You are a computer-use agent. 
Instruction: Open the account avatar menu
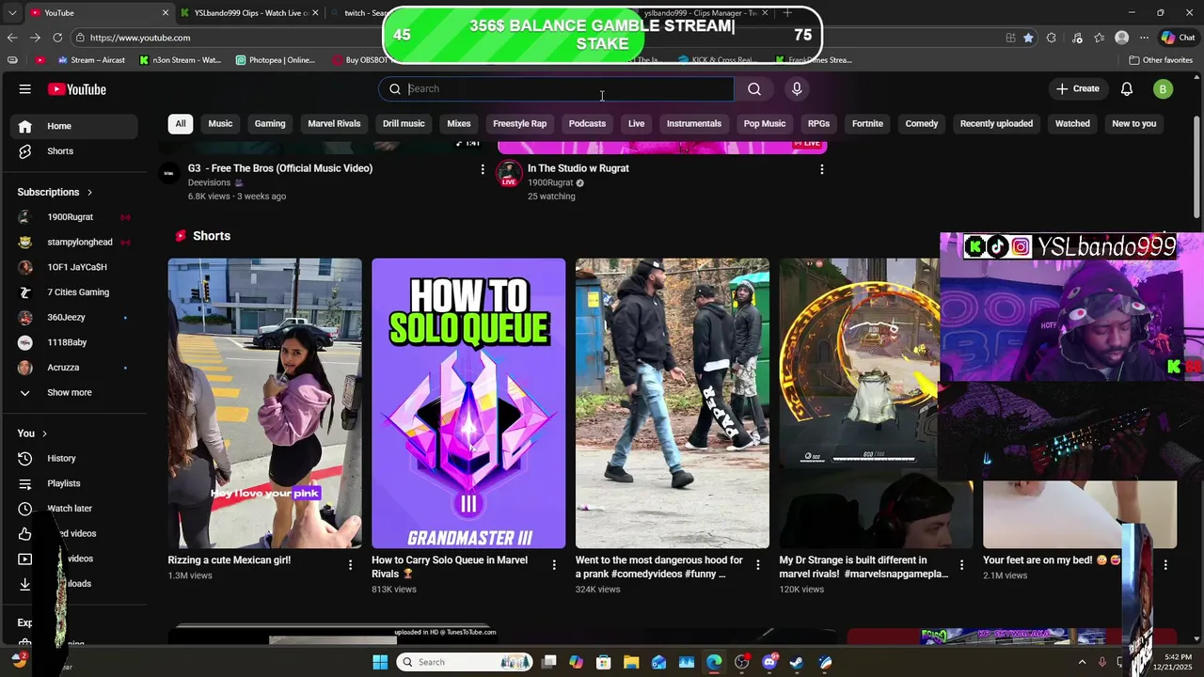point(1164,89)
